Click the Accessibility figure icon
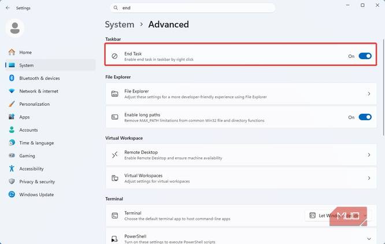 pos(12,168)
